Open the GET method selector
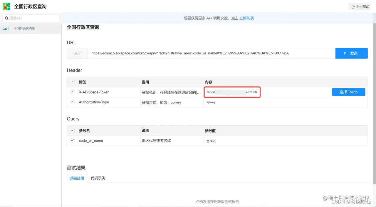The image size is (376, 207). [x=77, y=53]
